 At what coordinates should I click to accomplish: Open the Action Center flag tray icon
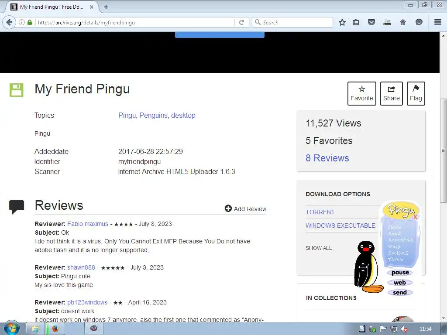coord(383,329)
